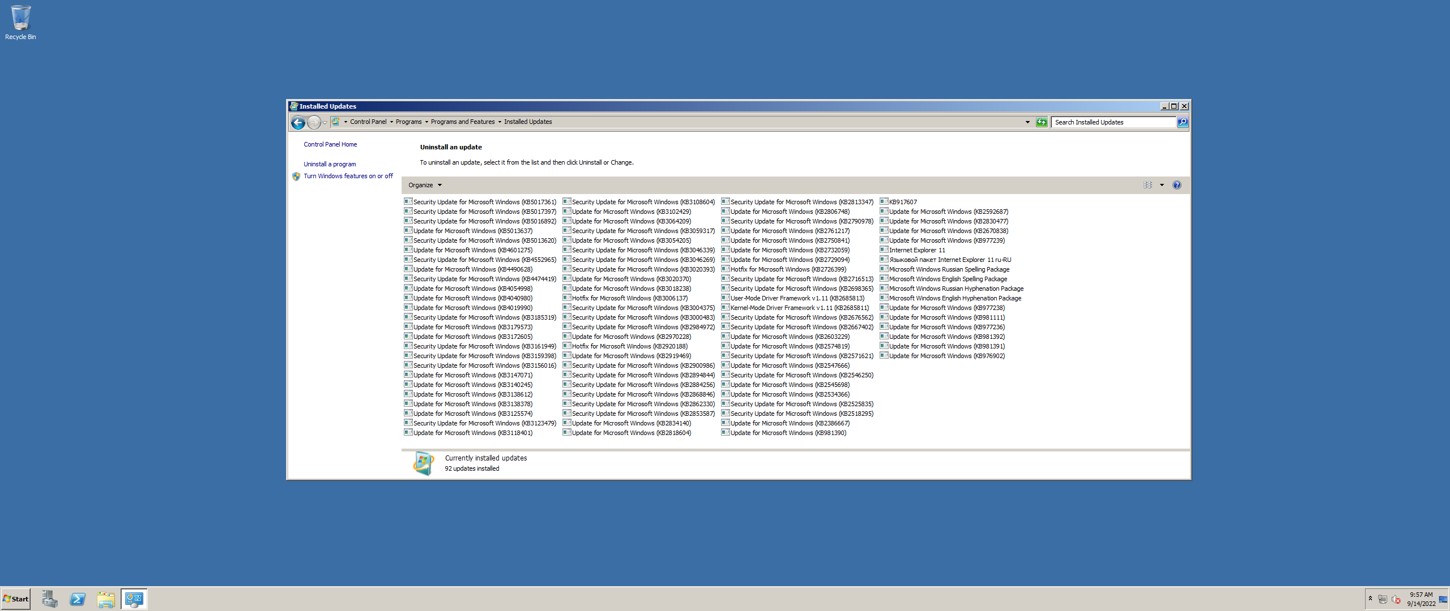Open the Uninstall a program link

click(330, 164)
